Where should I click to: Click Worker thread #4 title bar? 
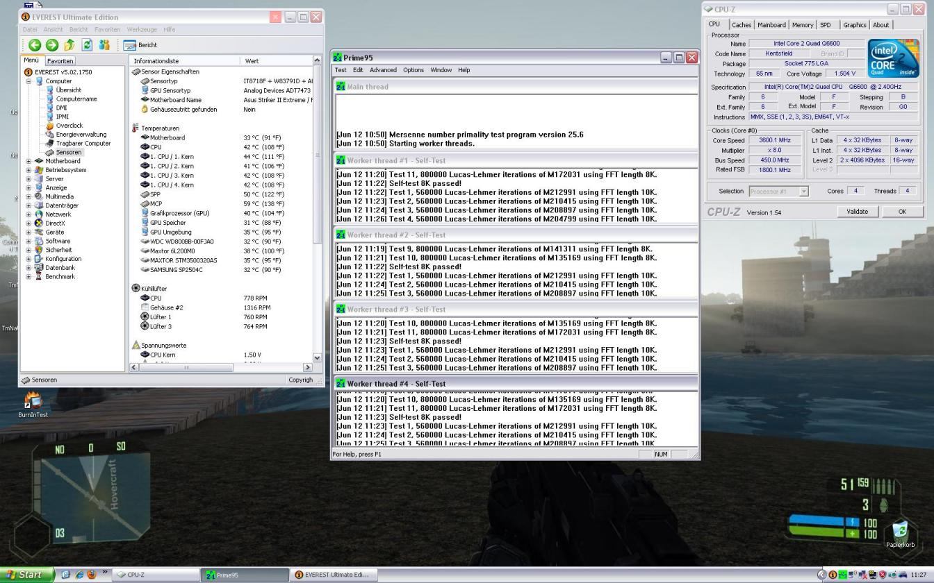coord(515,384)
